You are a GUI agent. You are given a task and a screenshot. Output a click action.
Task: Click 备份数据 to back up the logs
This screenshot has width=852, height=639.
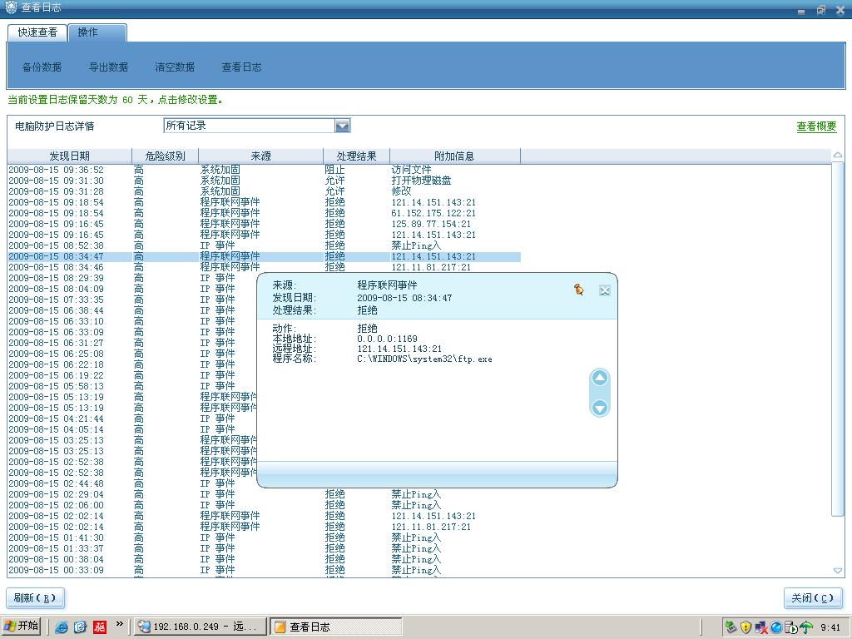(x=42, y=67)
